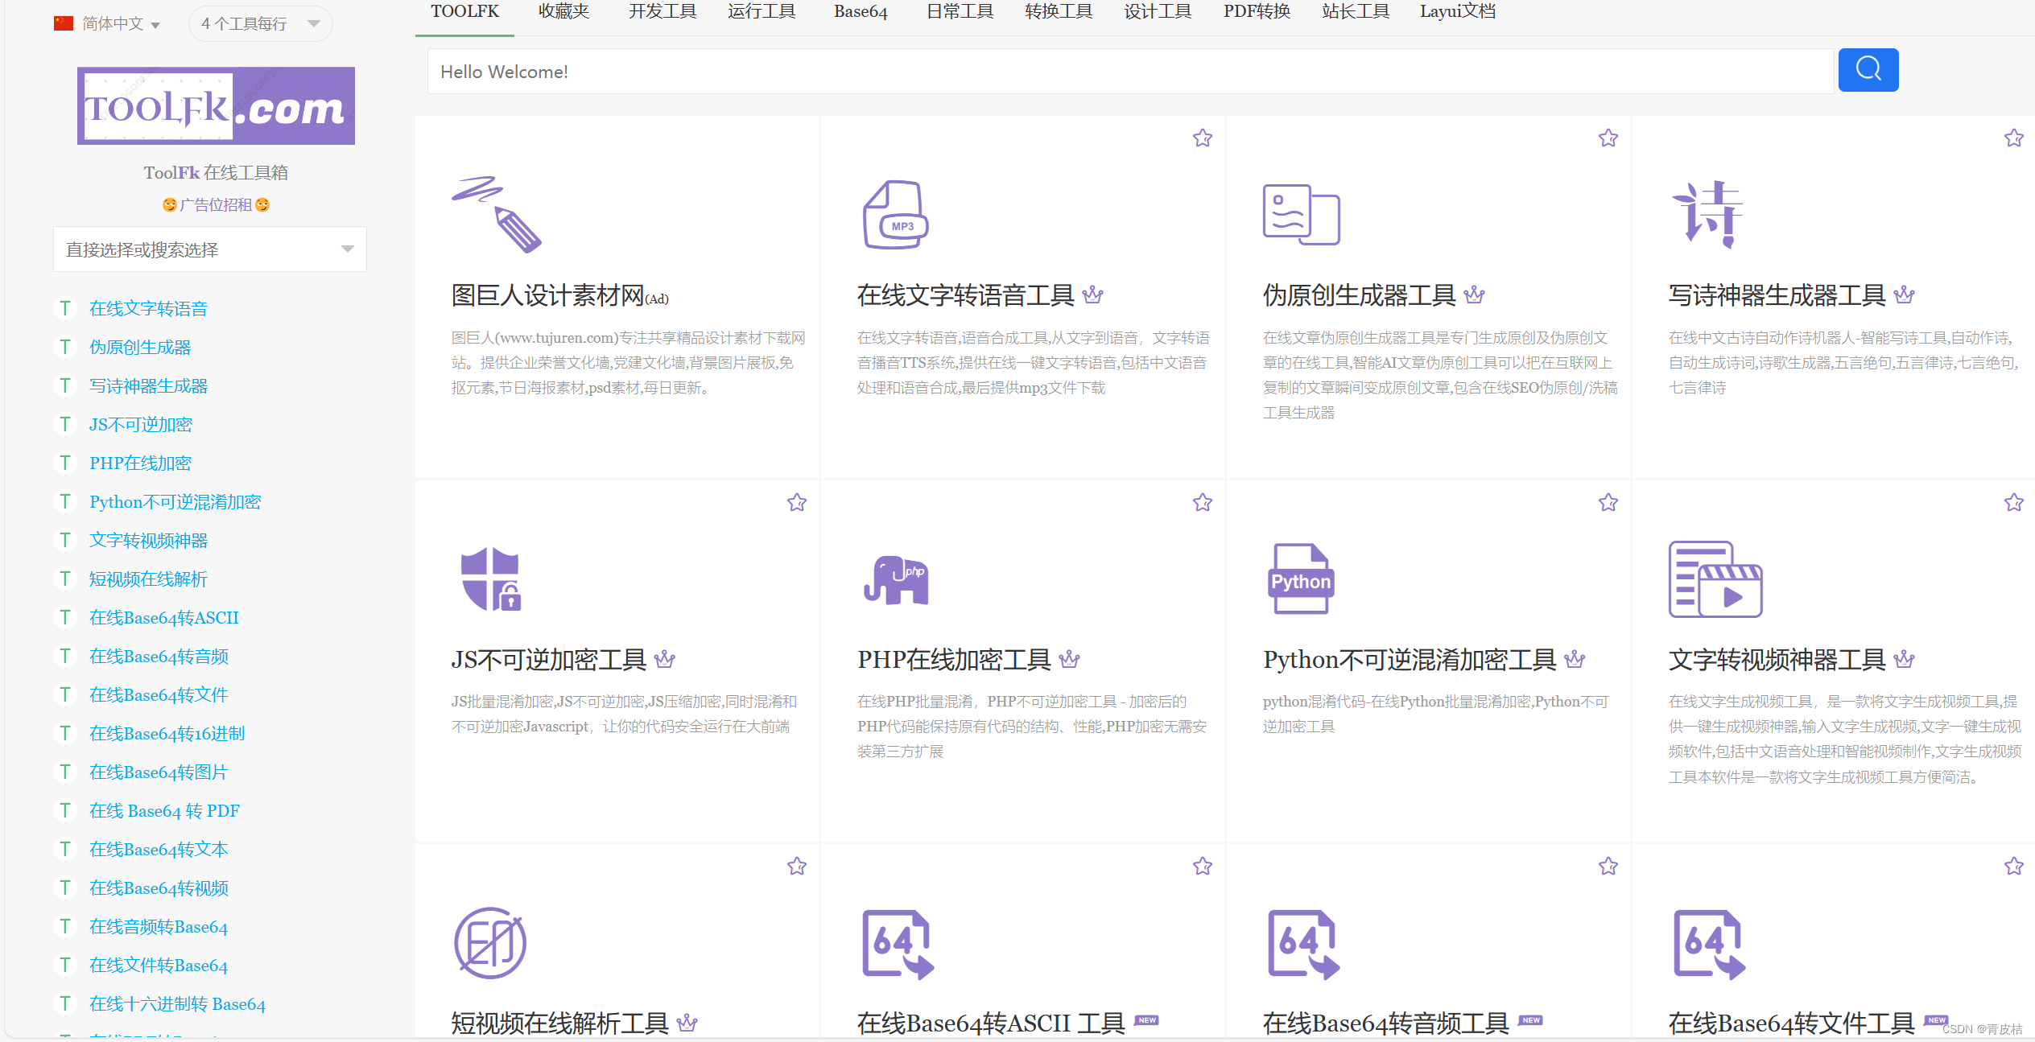The width and height of the screenshot is (2035, 1042).
Task: Favorite 写诗神器生成器工具 with its star
Action: (x=2014, y=138)
